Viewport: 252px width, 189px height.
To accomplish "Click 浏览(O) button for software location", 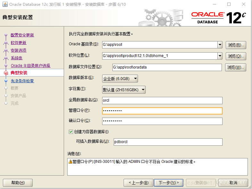I will pyautogui.click(x=236, y=56).
